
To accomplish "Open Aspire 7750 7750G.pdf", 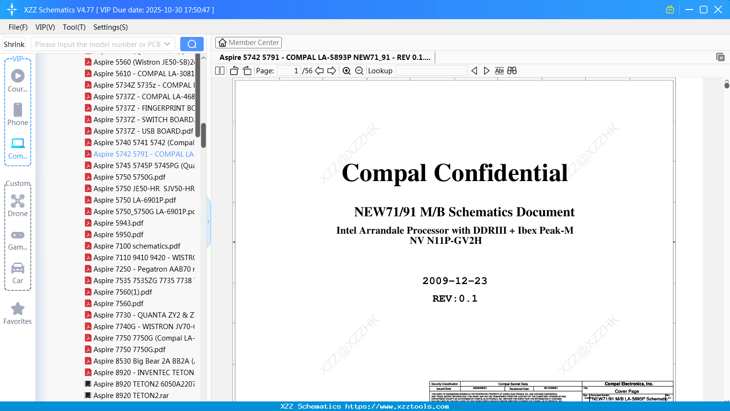I will (125, 350).
